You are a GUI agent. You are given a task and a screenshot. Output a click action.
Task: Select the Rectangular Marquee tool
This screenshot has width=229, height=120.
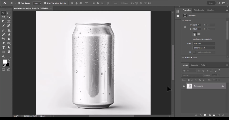[9, 13]
